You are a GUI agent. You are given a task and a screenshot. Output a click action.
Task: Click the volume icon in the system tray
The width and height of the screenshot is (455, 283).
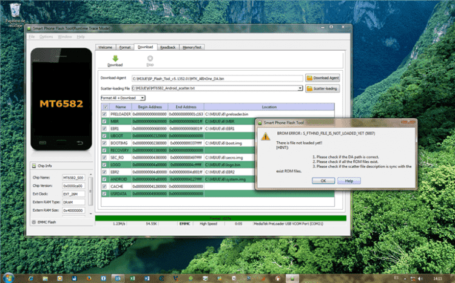420,279
